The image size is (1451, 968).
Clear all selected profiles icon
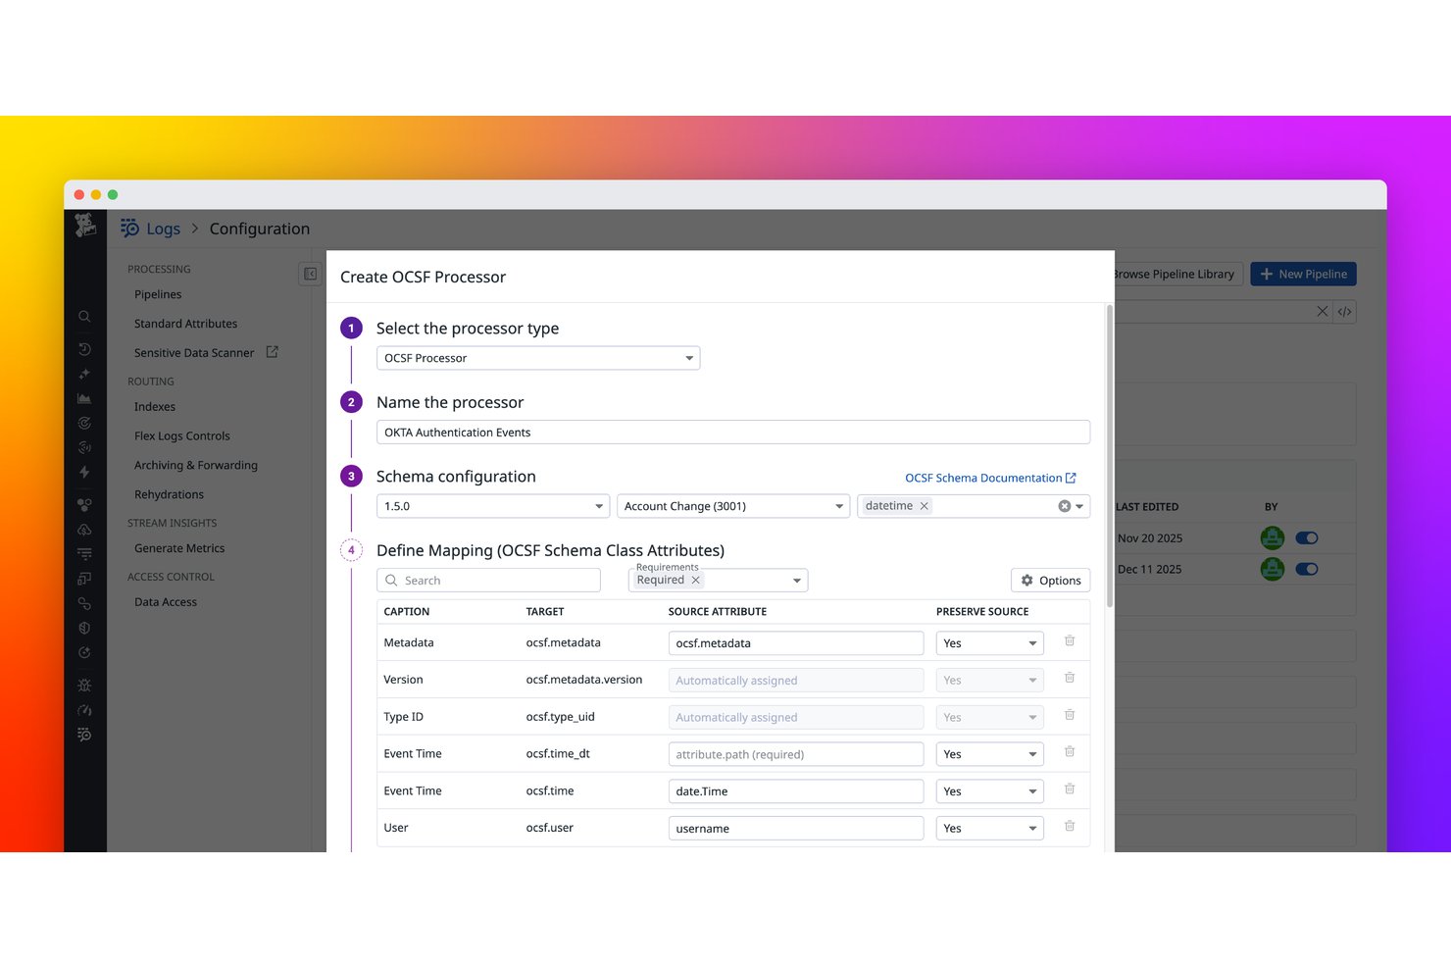[1064, 506]
